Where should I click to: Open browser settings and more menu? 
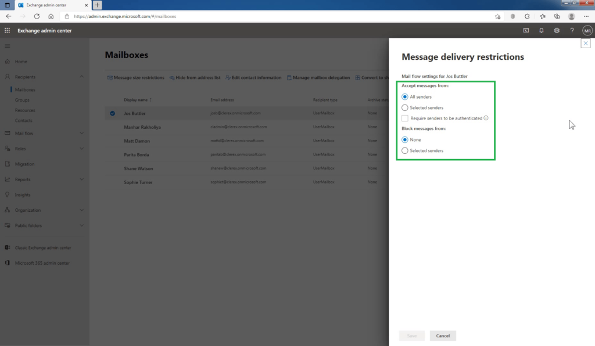(x=586, y=16)
